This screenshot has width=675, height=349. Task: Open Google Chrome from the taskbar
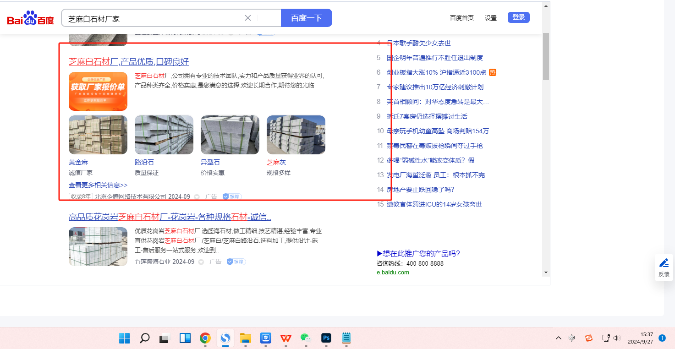205,338
